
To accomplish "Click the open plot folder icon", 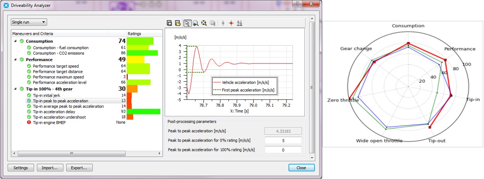I will pyautogui.click(x=178, y=23).
